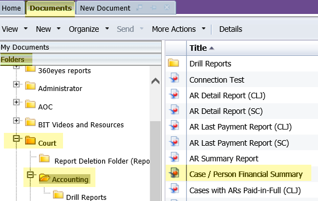Viewport: 318px width, 201px height.
Task: Click the Details button
Action: pos(230,29)
